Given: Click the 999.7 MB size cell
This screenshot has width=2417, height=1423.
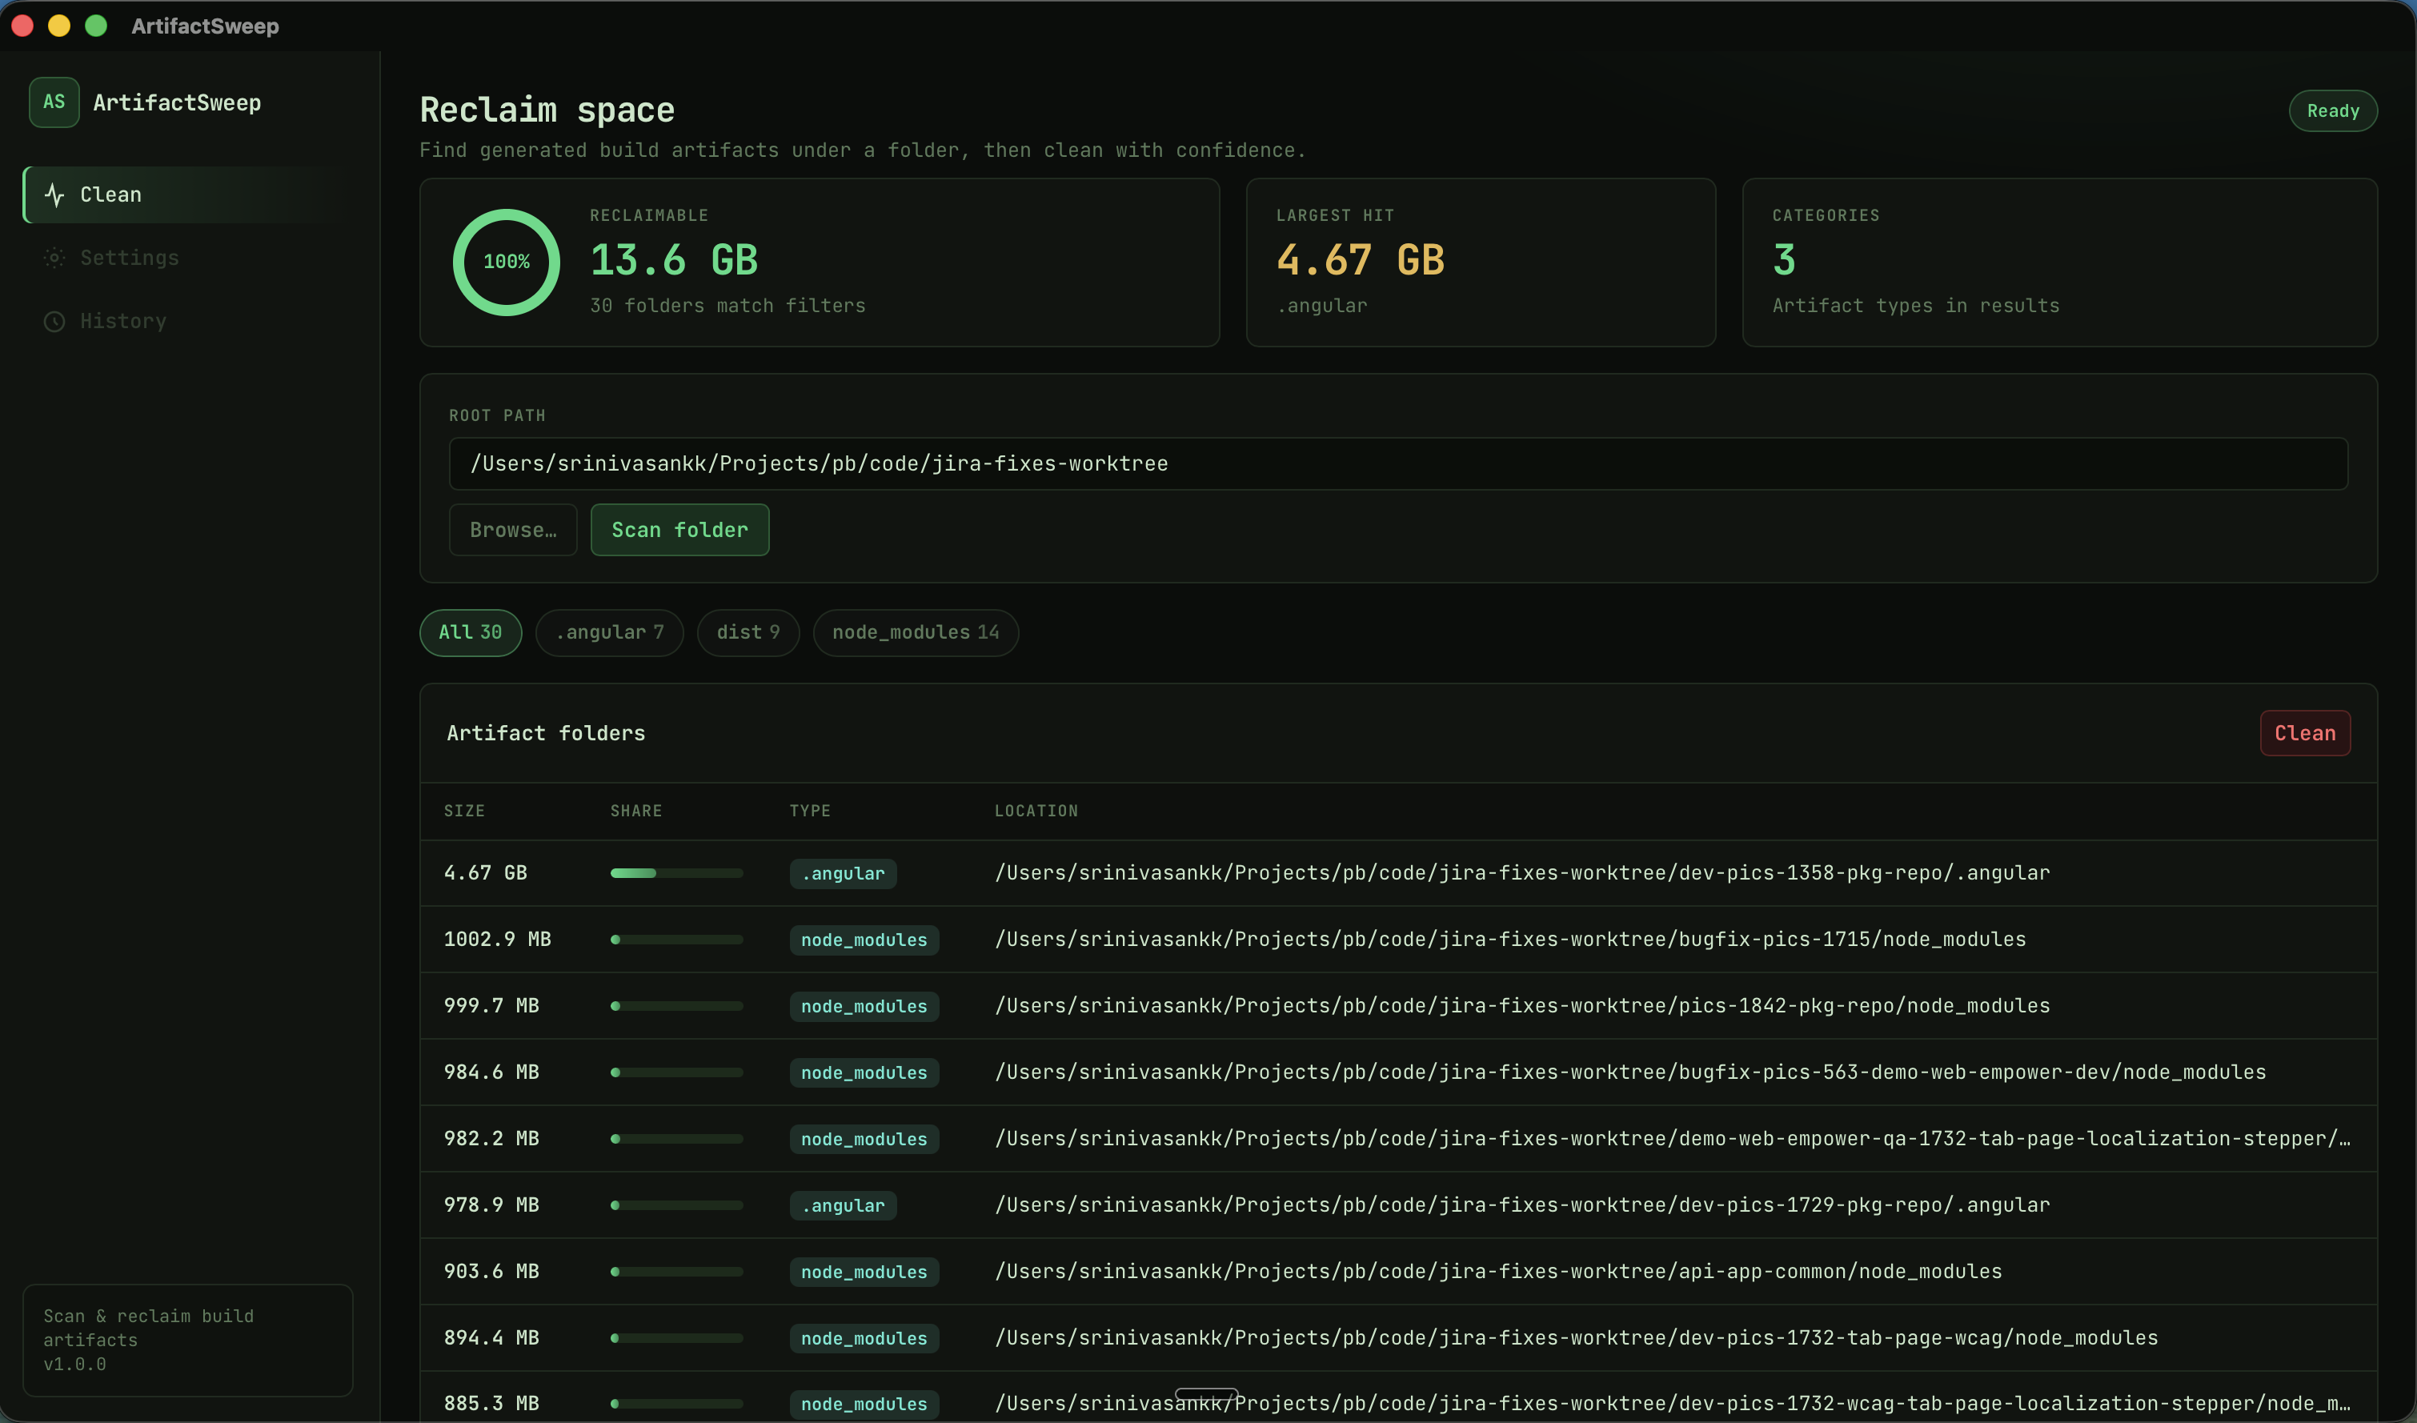Looking at the screenshot, I should [492, 1006].
